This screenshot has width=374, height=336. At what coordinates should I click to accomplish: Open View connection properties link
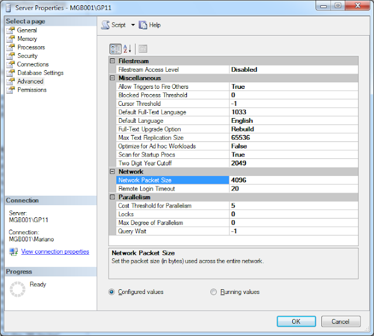click(x=55, y=252)
